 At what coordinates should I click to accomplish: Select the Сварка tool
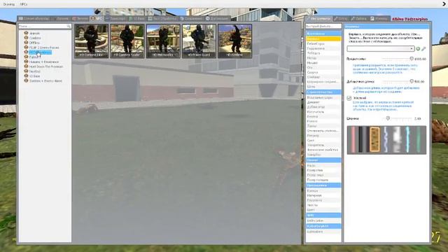[323, 72]
